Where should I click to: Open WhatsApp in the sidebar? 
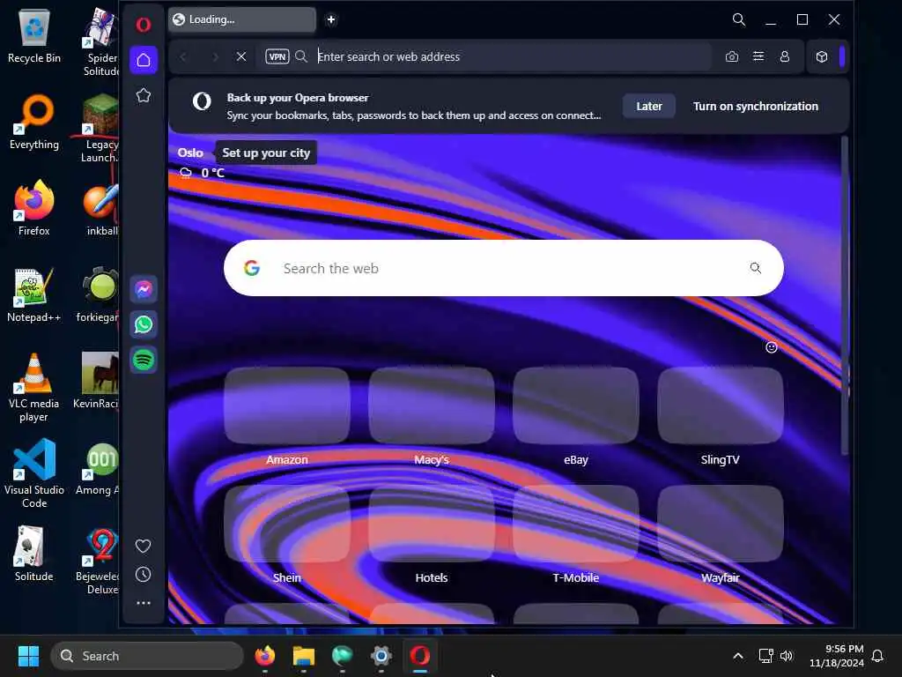(x=144, y=324)
